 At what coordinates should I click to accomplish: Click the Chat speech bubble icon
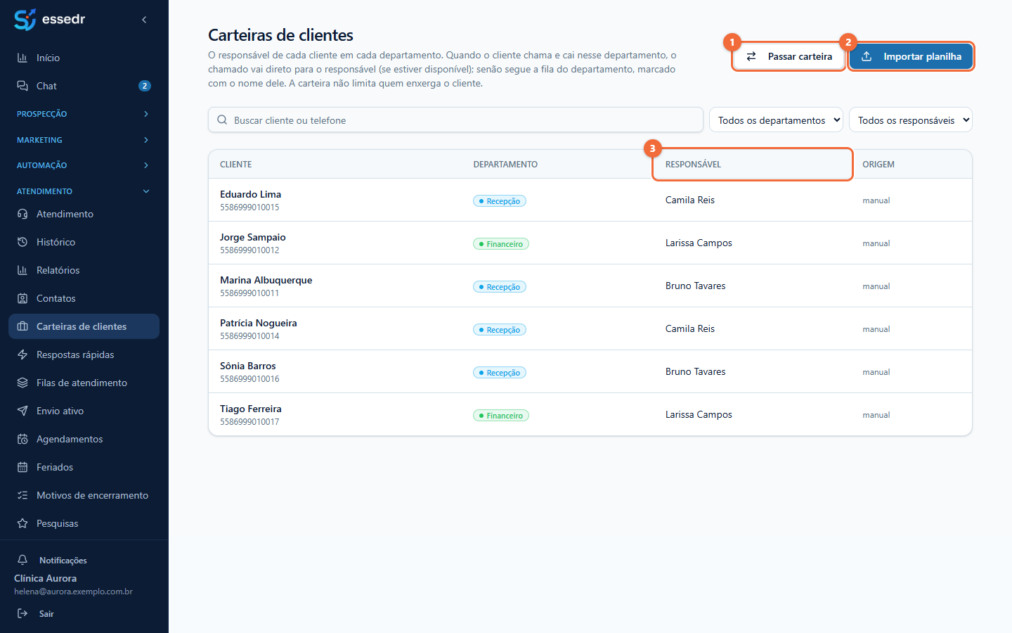point(22,86)
